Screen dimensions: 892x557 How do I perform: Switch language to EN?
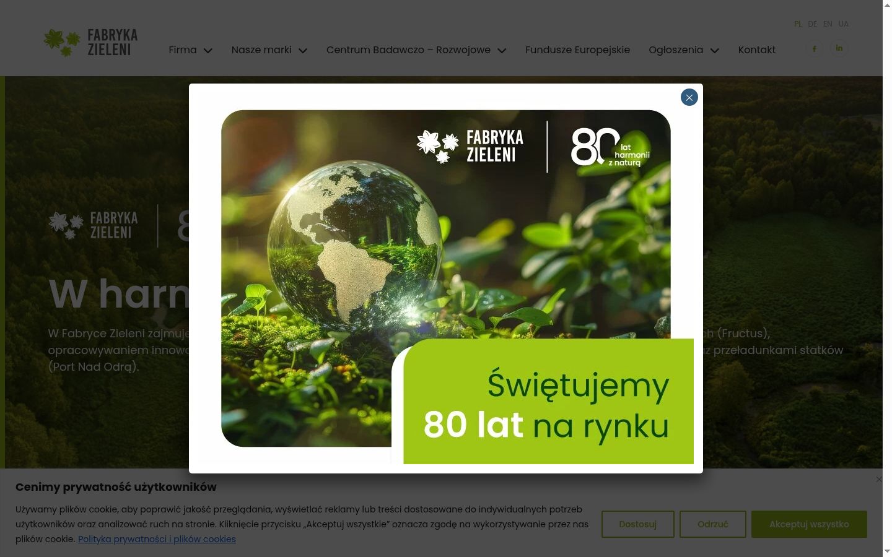[x=828, y=24]
